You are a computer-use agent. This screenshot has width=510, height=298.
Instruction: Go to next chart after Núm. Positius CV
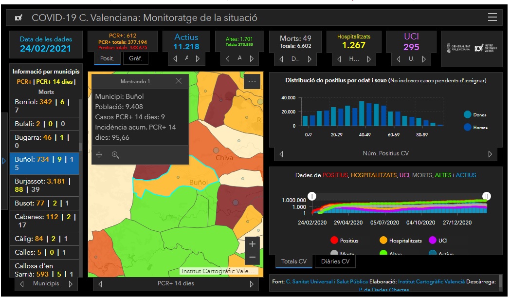click(490, 154)
